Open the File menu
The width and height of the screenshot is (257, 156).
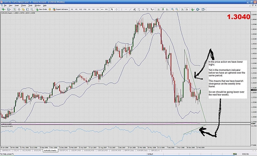pos(5,5)
